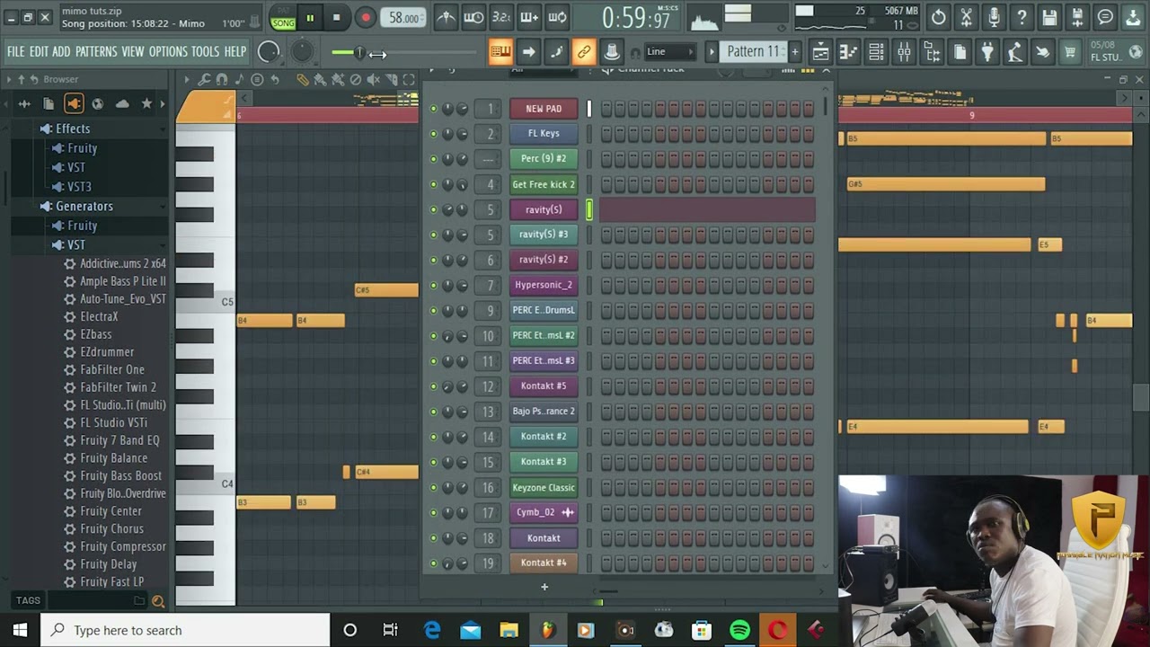
Task: Open the OPTIONS menu
Action: coord(168,52)
